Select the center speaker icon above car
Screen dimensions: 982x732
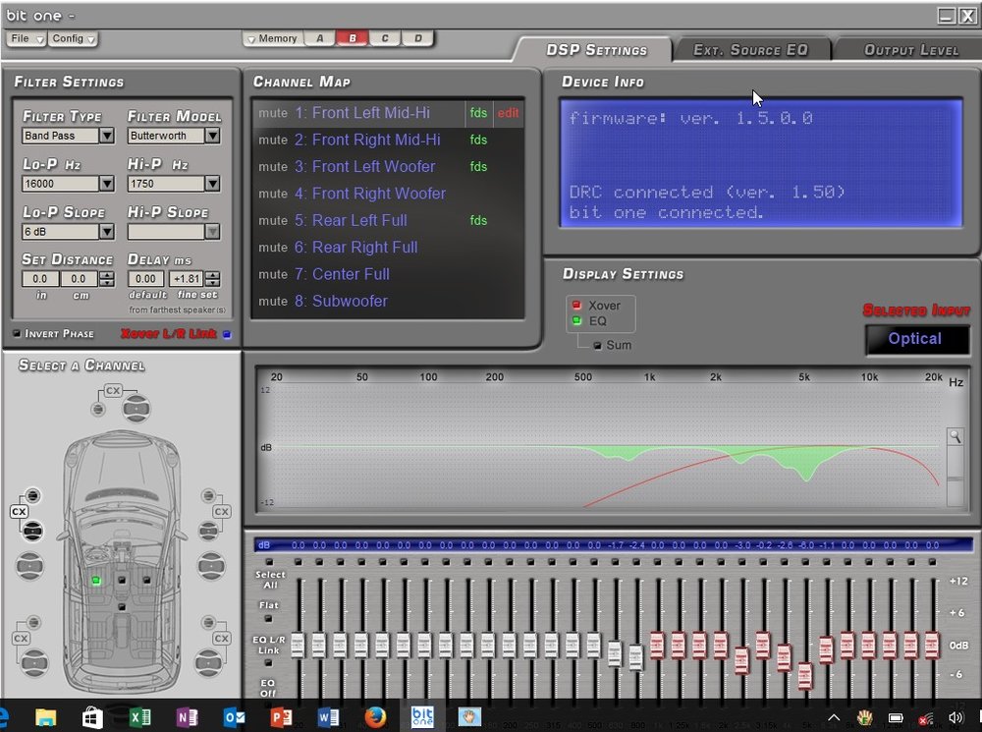coord(136,408)
